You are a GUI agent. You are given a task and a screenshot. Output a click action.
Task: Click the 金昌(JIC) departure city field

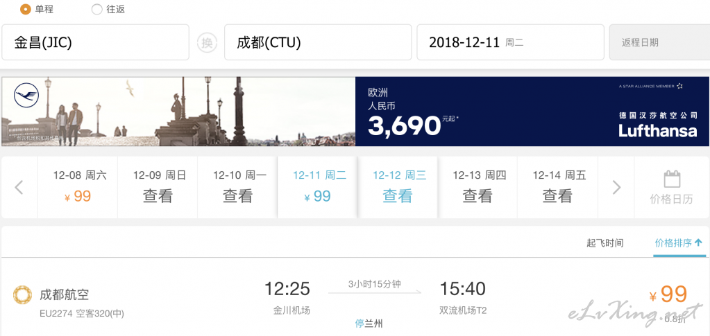tap(95, 42)
